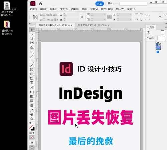This screenshot has height=150, width=167.
Task: Open the 脚本 workspace dropdown
Action: coord(111,4)
